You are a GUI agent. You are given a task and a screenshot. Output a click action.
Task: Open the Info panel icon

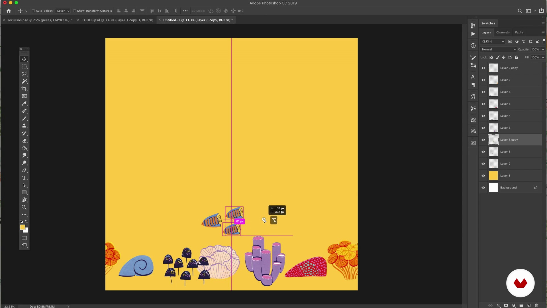tap(473, 46)
